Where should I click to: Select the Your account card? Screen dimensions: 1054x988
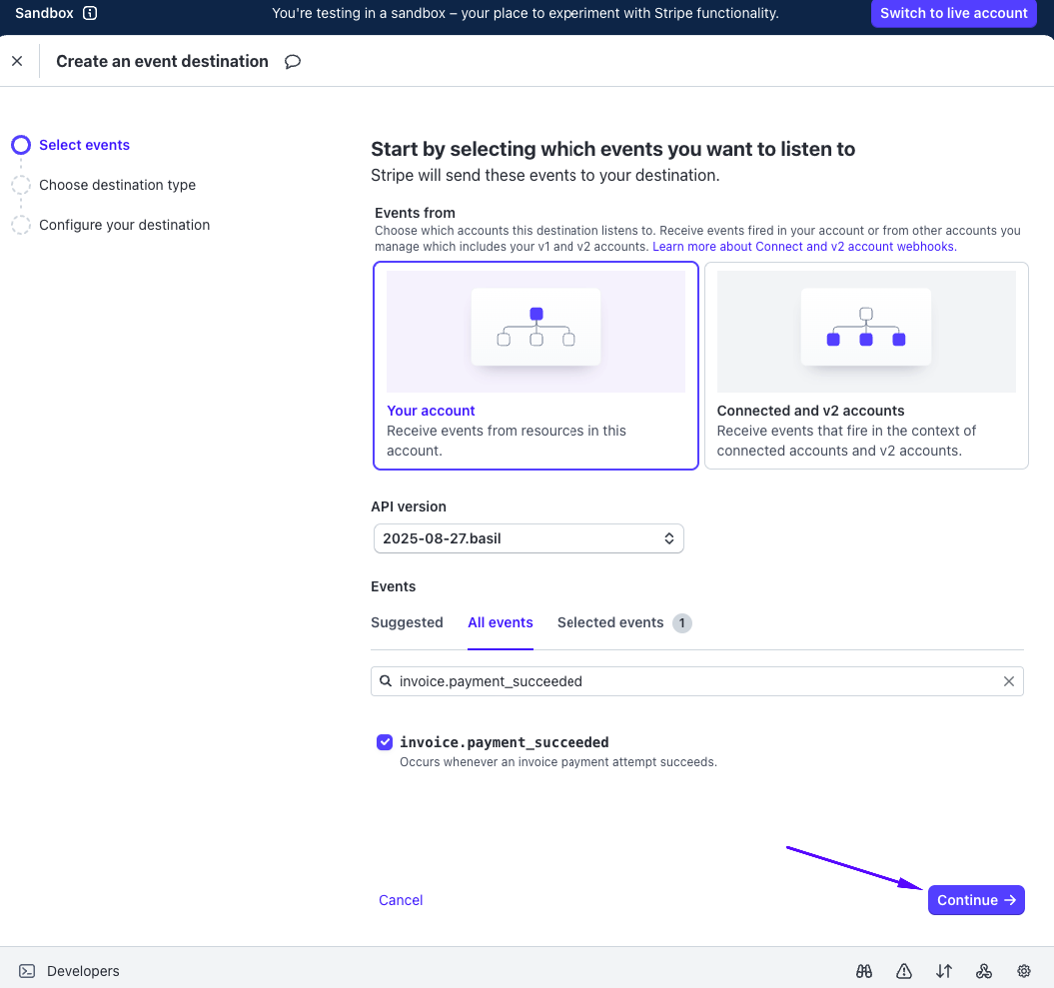pos(535,366)
